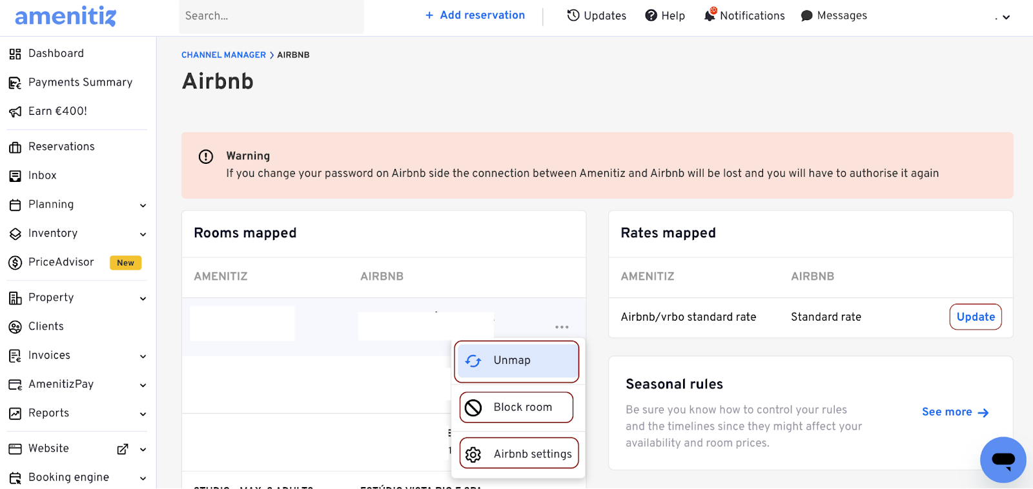Viewport: 1033px width, 489px height.
Task: Select Unmap from the context menu
Action: [516, 361]
